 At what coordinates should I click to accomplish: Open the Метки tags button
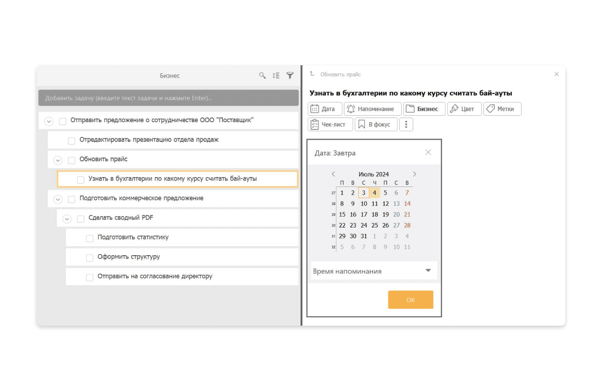pos(502,109)
